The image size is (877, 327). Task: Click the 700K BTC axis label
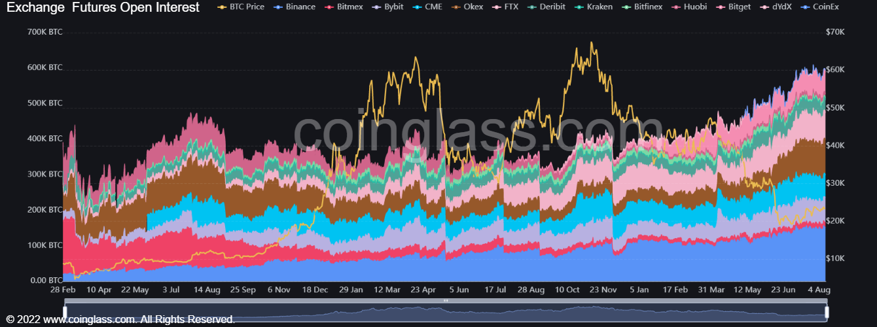(x=45, y=32)
